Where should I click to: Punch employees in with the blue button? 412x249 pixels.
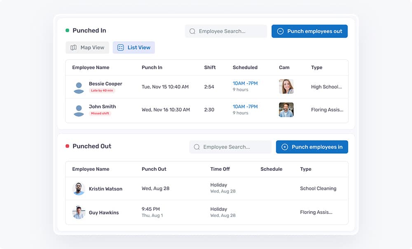(312, 147)
